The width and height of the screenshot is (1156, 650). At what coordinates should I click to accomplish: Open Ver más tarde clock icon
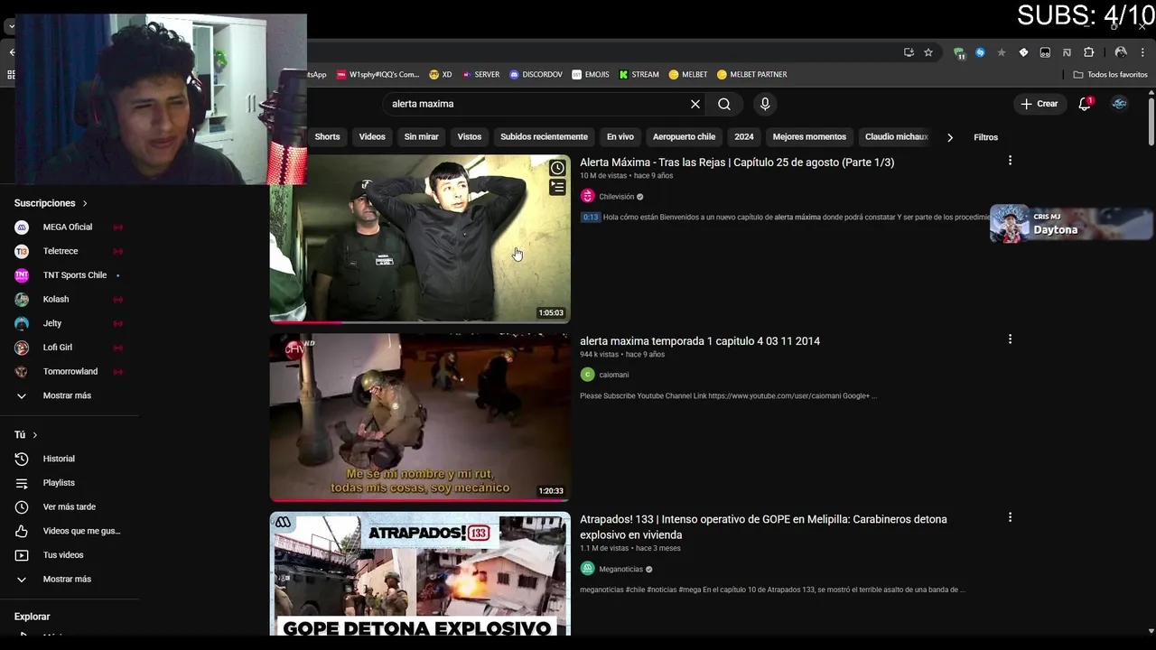coord(22,507)
